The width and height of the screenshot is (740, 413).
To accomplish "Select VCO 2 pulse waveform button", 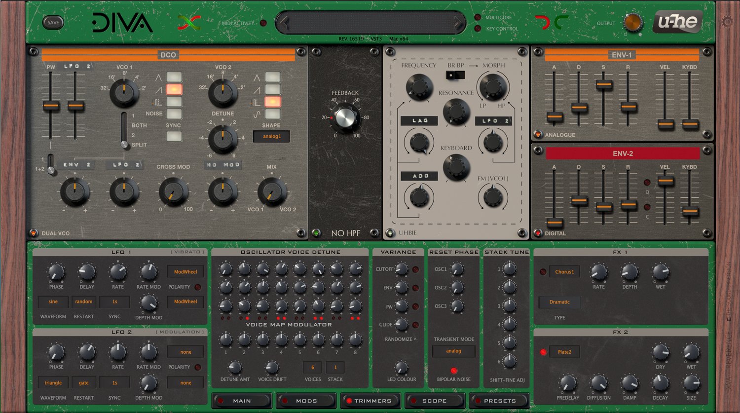I will click(273, 102).
